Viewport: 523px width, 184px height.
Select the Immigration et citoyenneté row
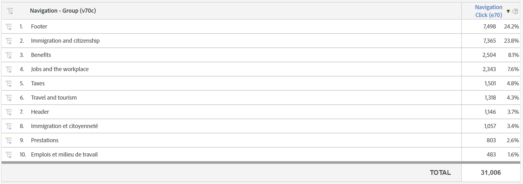click(x=64, y=126)
